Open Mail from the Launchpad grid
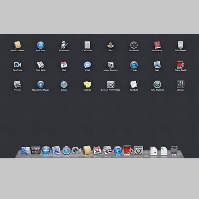 [157, 65]
